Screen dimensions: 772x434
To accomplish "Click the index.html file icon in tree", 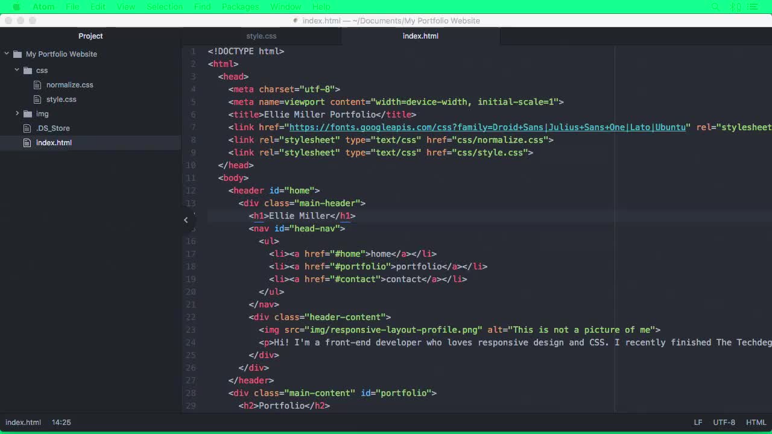I will click(27, 143).
